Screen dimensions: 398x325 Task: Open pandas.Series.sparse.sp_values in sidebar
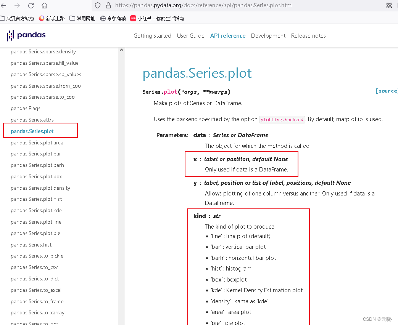coord(46,75)
